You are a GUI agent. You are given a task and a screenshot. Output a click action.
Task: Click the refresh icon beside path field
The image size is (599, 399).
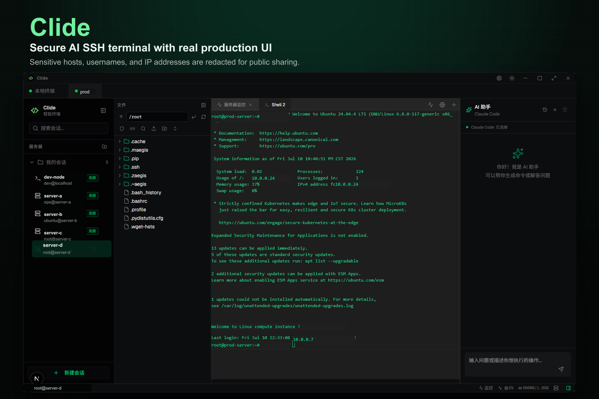[x=204, y=117]
